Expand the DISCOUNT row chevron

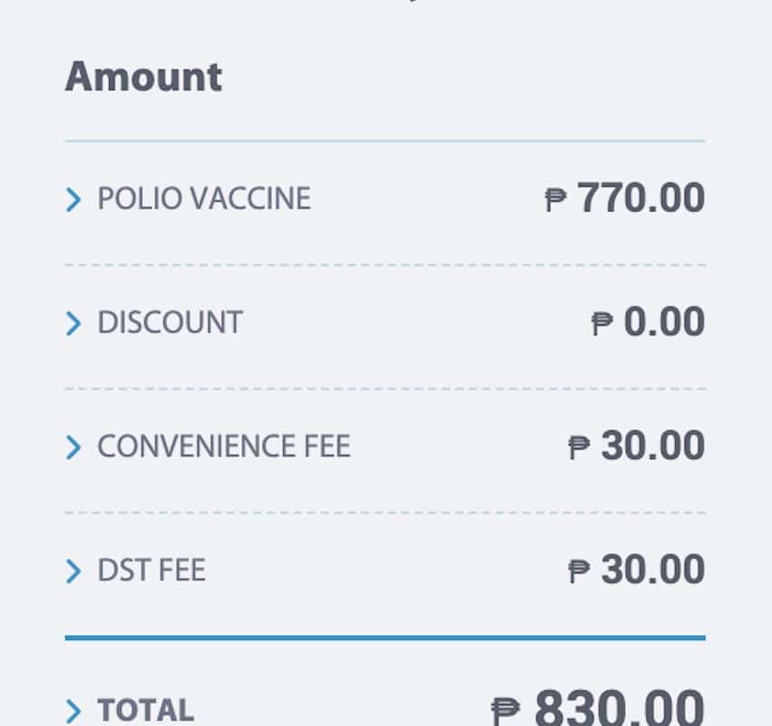73,323
